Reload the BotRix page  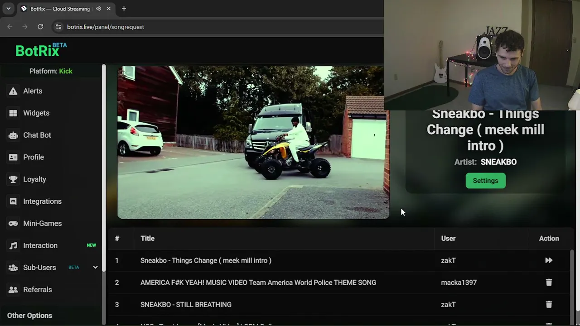[x=40, y=27]
